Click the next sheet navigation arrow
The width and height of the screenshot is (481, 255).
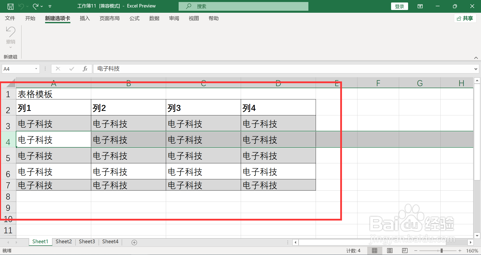(17, 242)
